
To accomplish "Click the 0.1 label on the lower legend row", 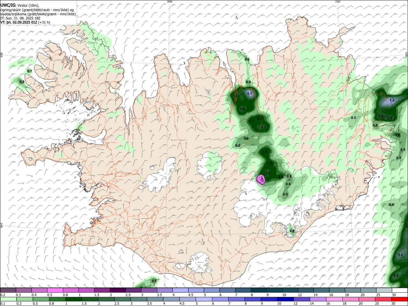I will tap(3, 303).
